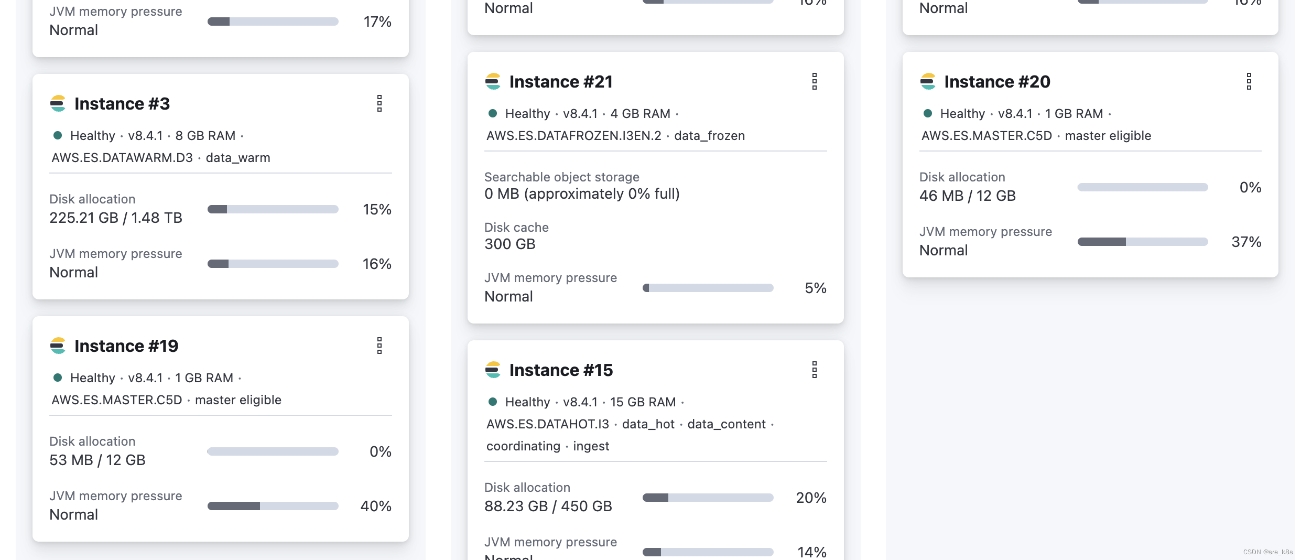Image resolution: width=1301 pixels, height=560 pixels.
Task: Click AWS.ES.MASTER.C5D on Instance #20
Action: click(986, 136)
